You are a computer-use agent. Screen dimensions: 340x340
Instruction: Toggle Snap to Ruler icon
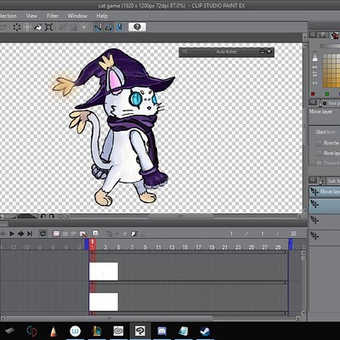pos(99,27)
